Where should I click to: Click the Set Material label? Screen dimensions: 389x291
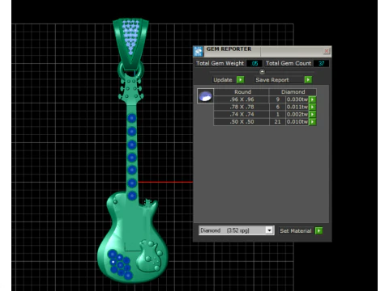tap(296, 230)
